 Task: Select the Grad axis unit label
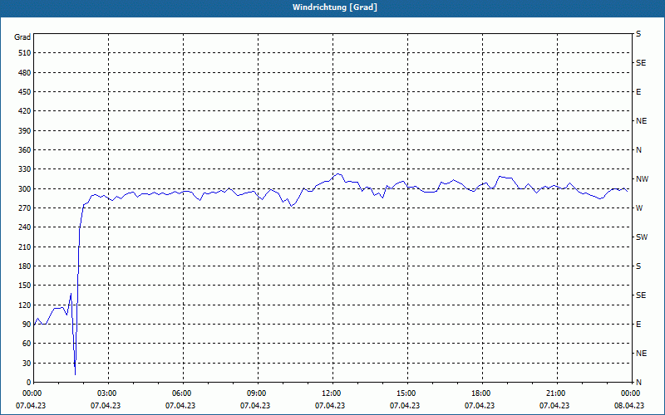22,37
